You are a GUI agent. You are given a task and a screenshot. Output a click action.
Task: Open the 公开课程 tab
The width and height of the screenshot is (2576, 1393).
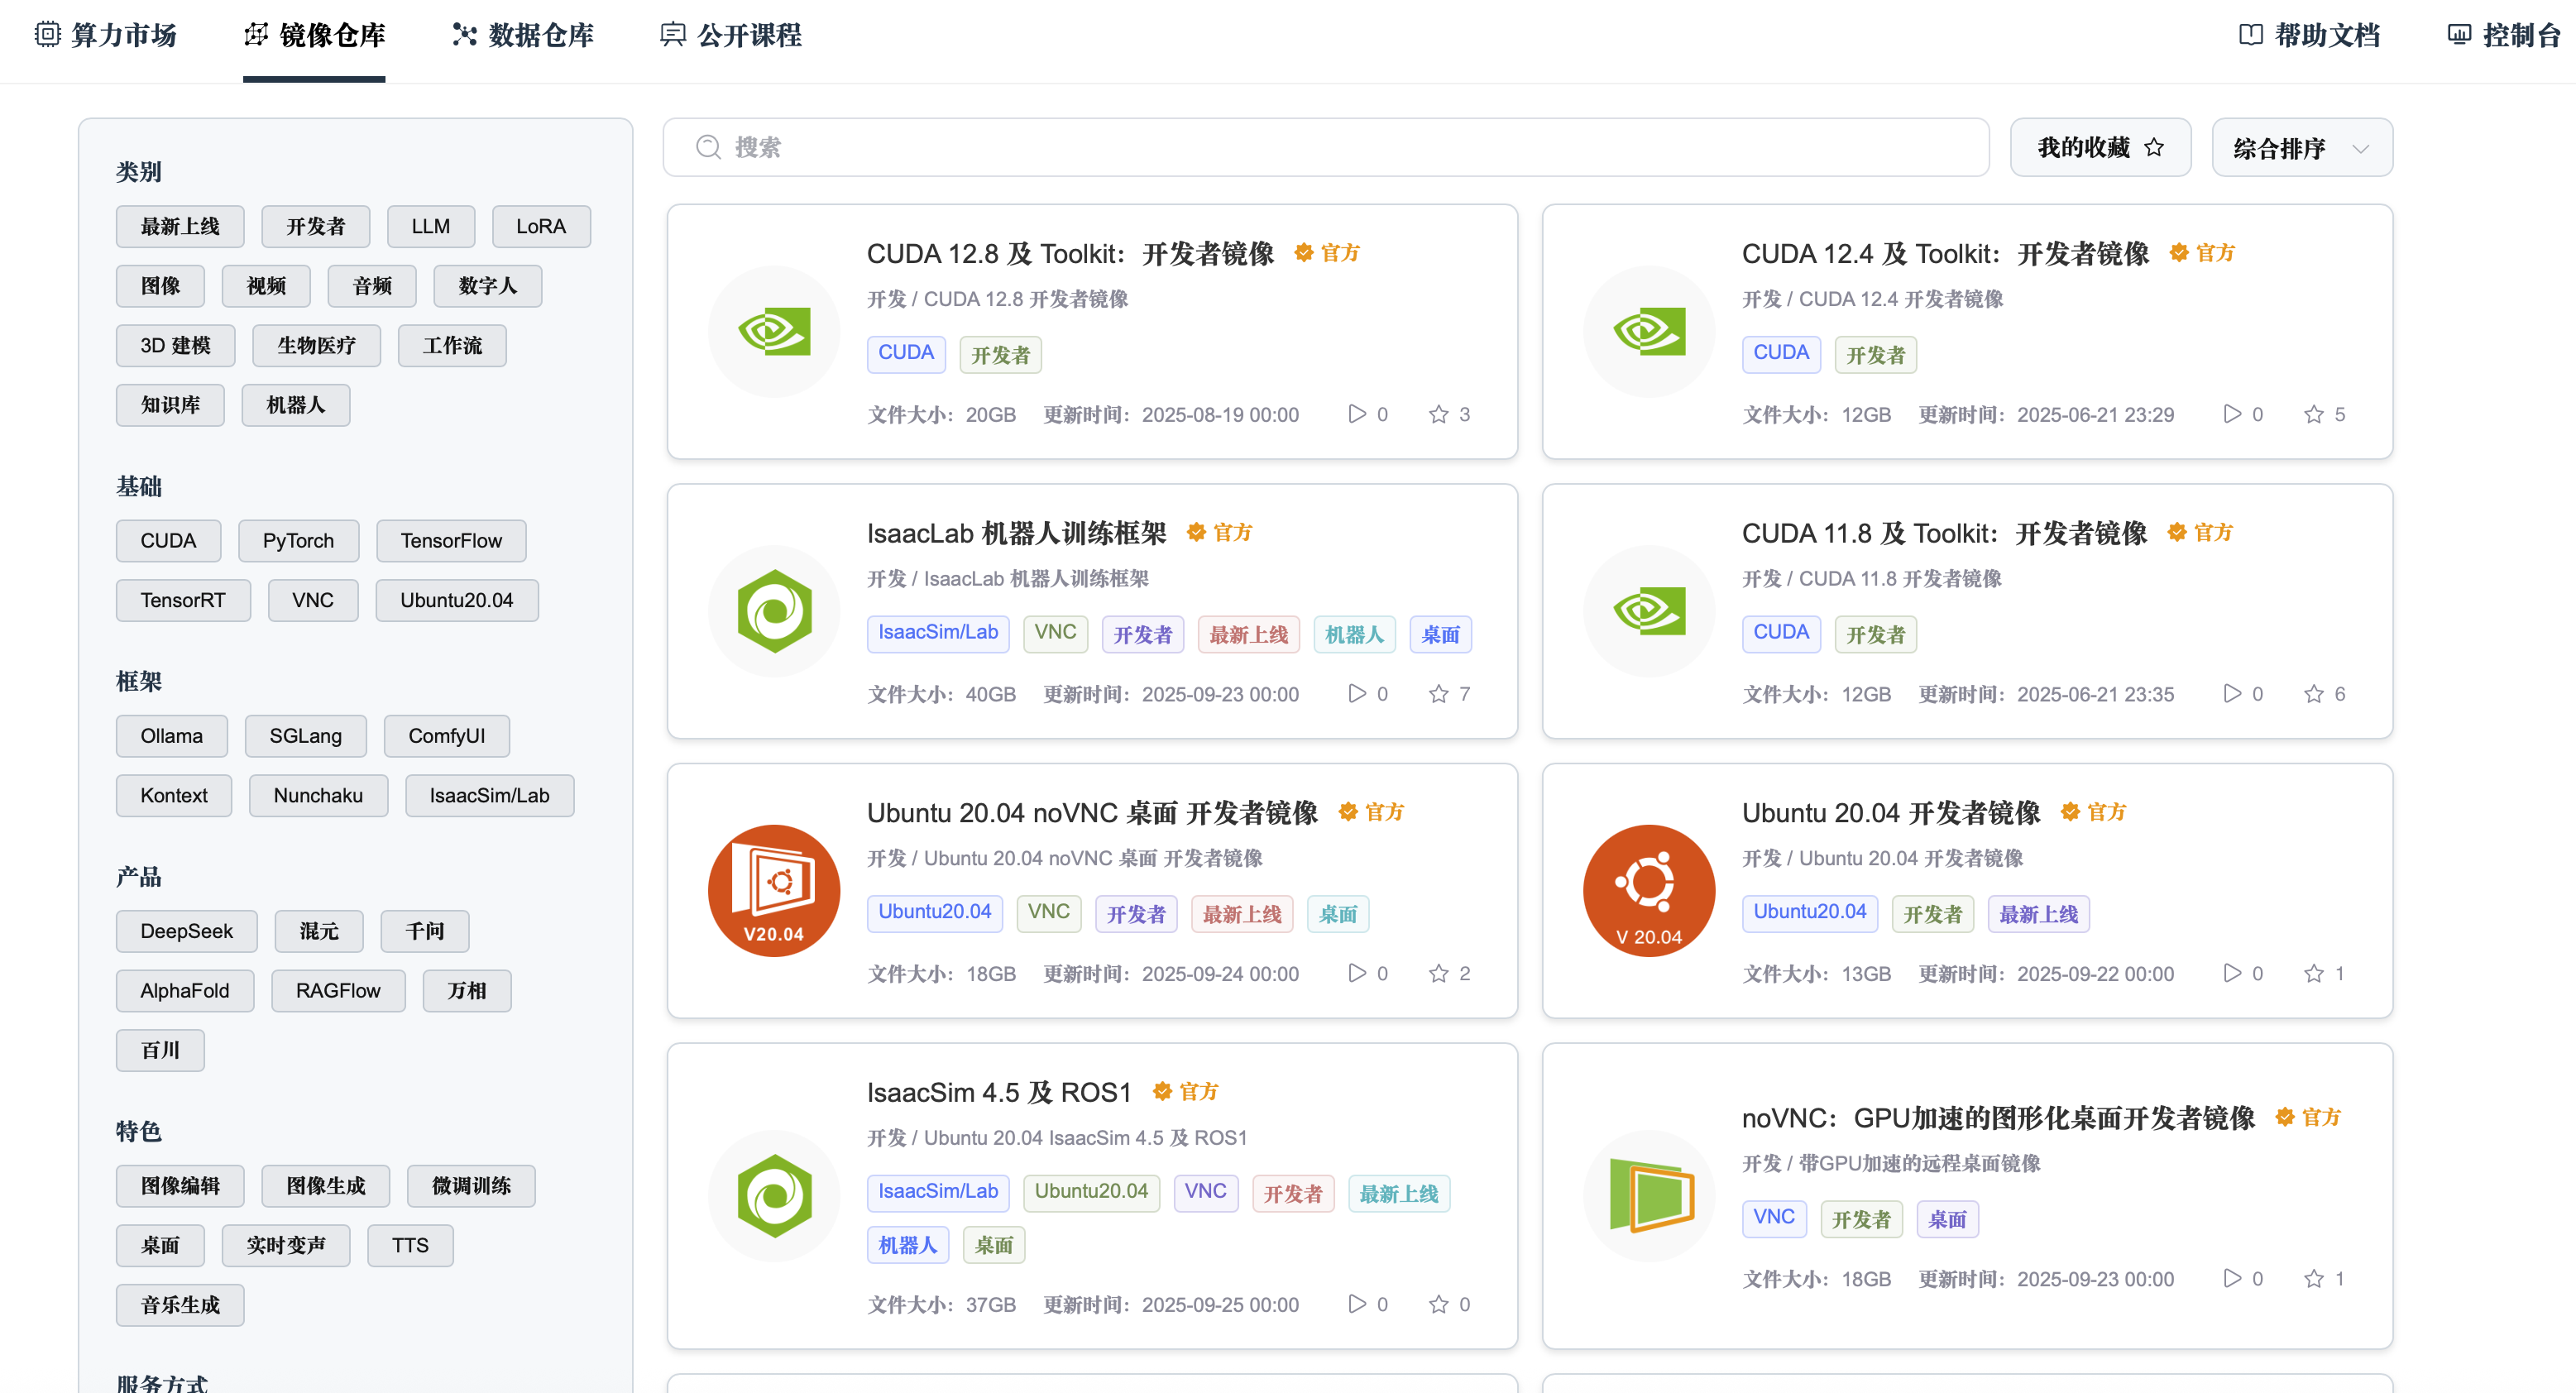(731, 35)
